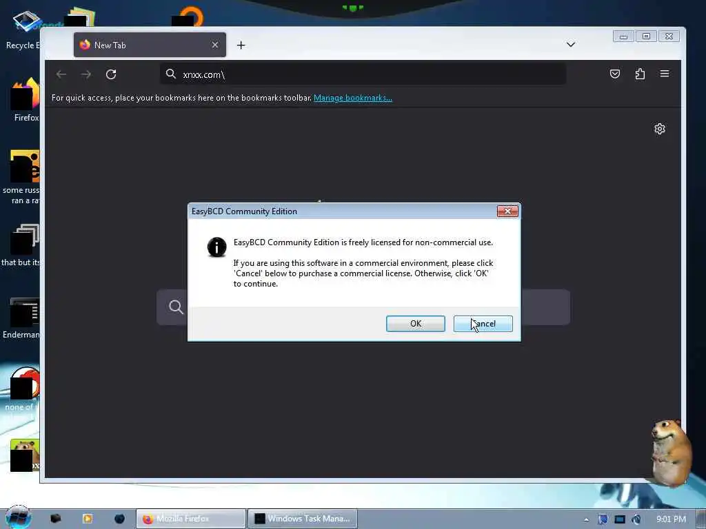Click the Firefox forward arrow
Screen dimensions: 706x529
tap(86, 74)
